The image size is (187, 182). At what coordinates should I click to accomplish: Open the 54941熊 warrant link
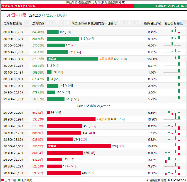38,52
